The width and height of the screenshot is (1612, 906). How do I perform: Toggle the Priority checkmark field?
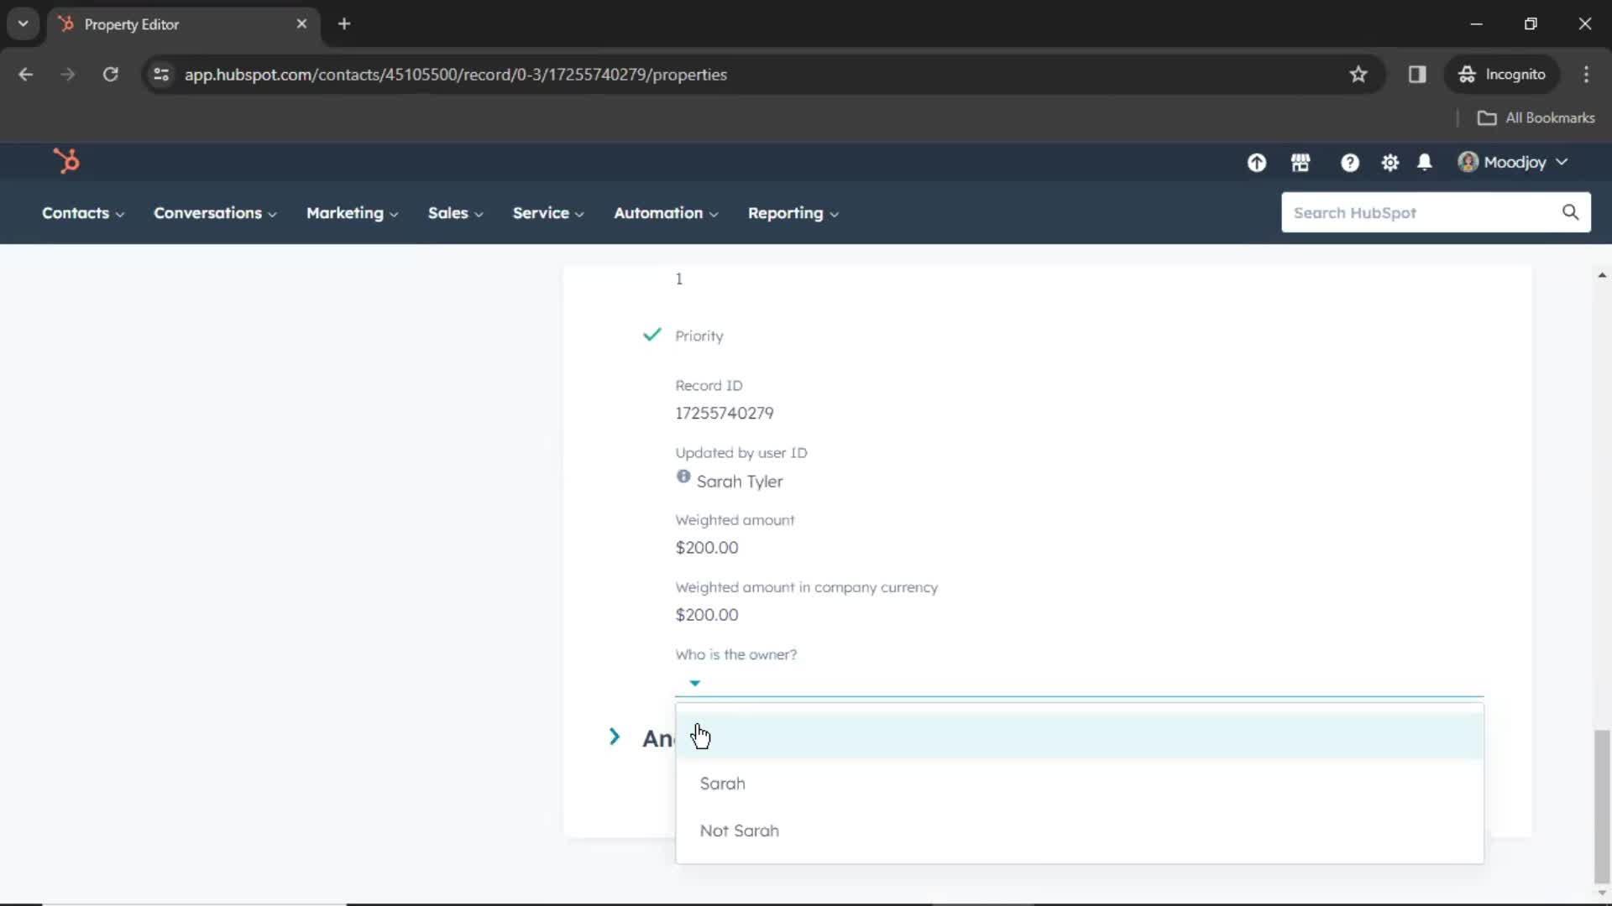[x=652, y=336]
